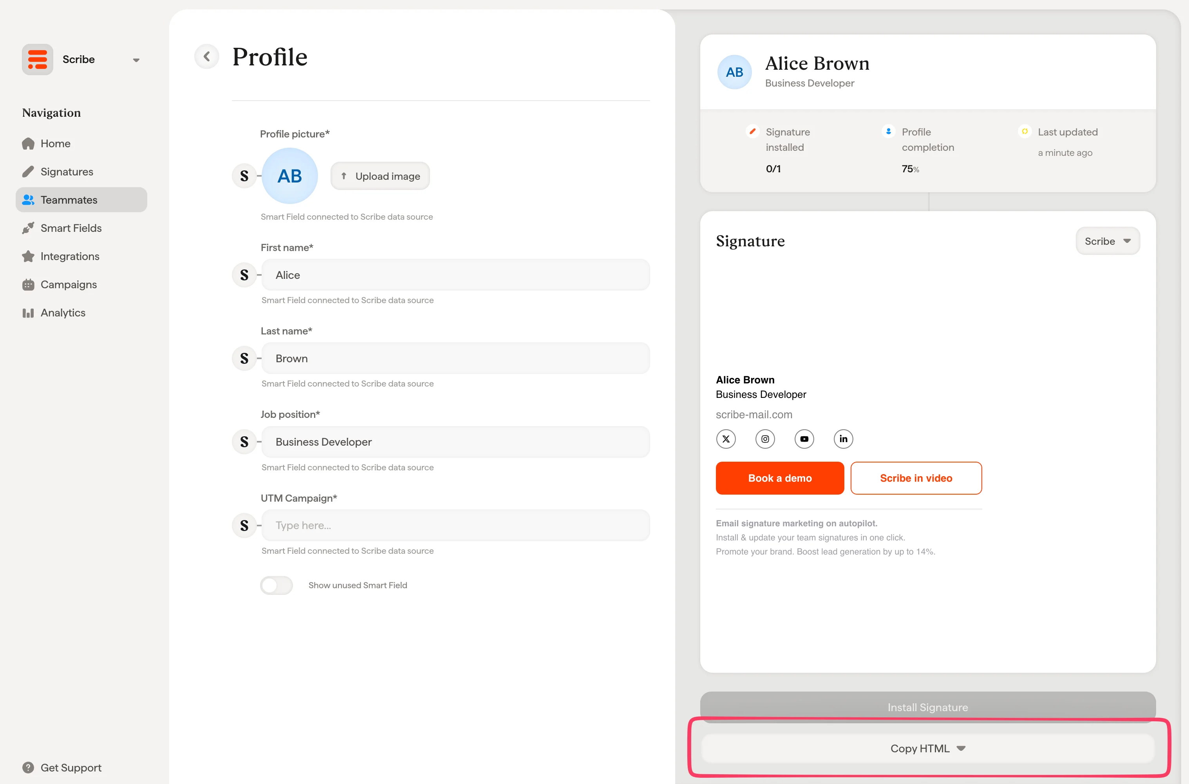Image resolution: width=1189 pixels, height=784 pixels.
Task: Click the Smart Fields plug icon
Action: (29, 228)
